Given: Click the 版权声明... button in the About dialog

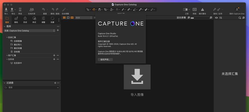Looking at the screenshot, I should tap(105, 59).
